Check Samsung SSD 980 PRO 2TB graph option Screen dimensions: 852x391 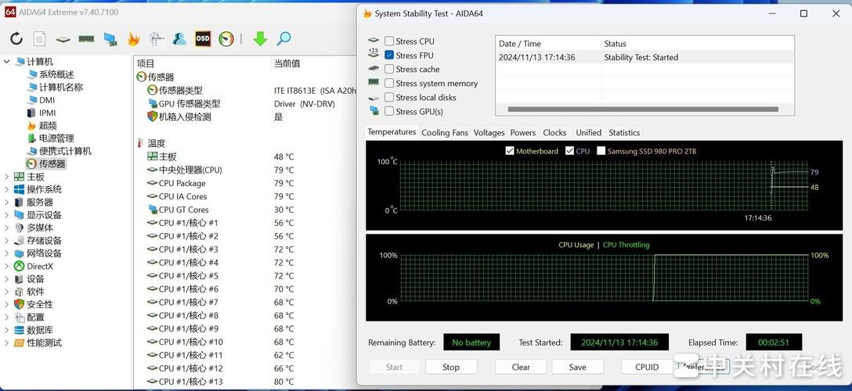click(x=601, y=151)
